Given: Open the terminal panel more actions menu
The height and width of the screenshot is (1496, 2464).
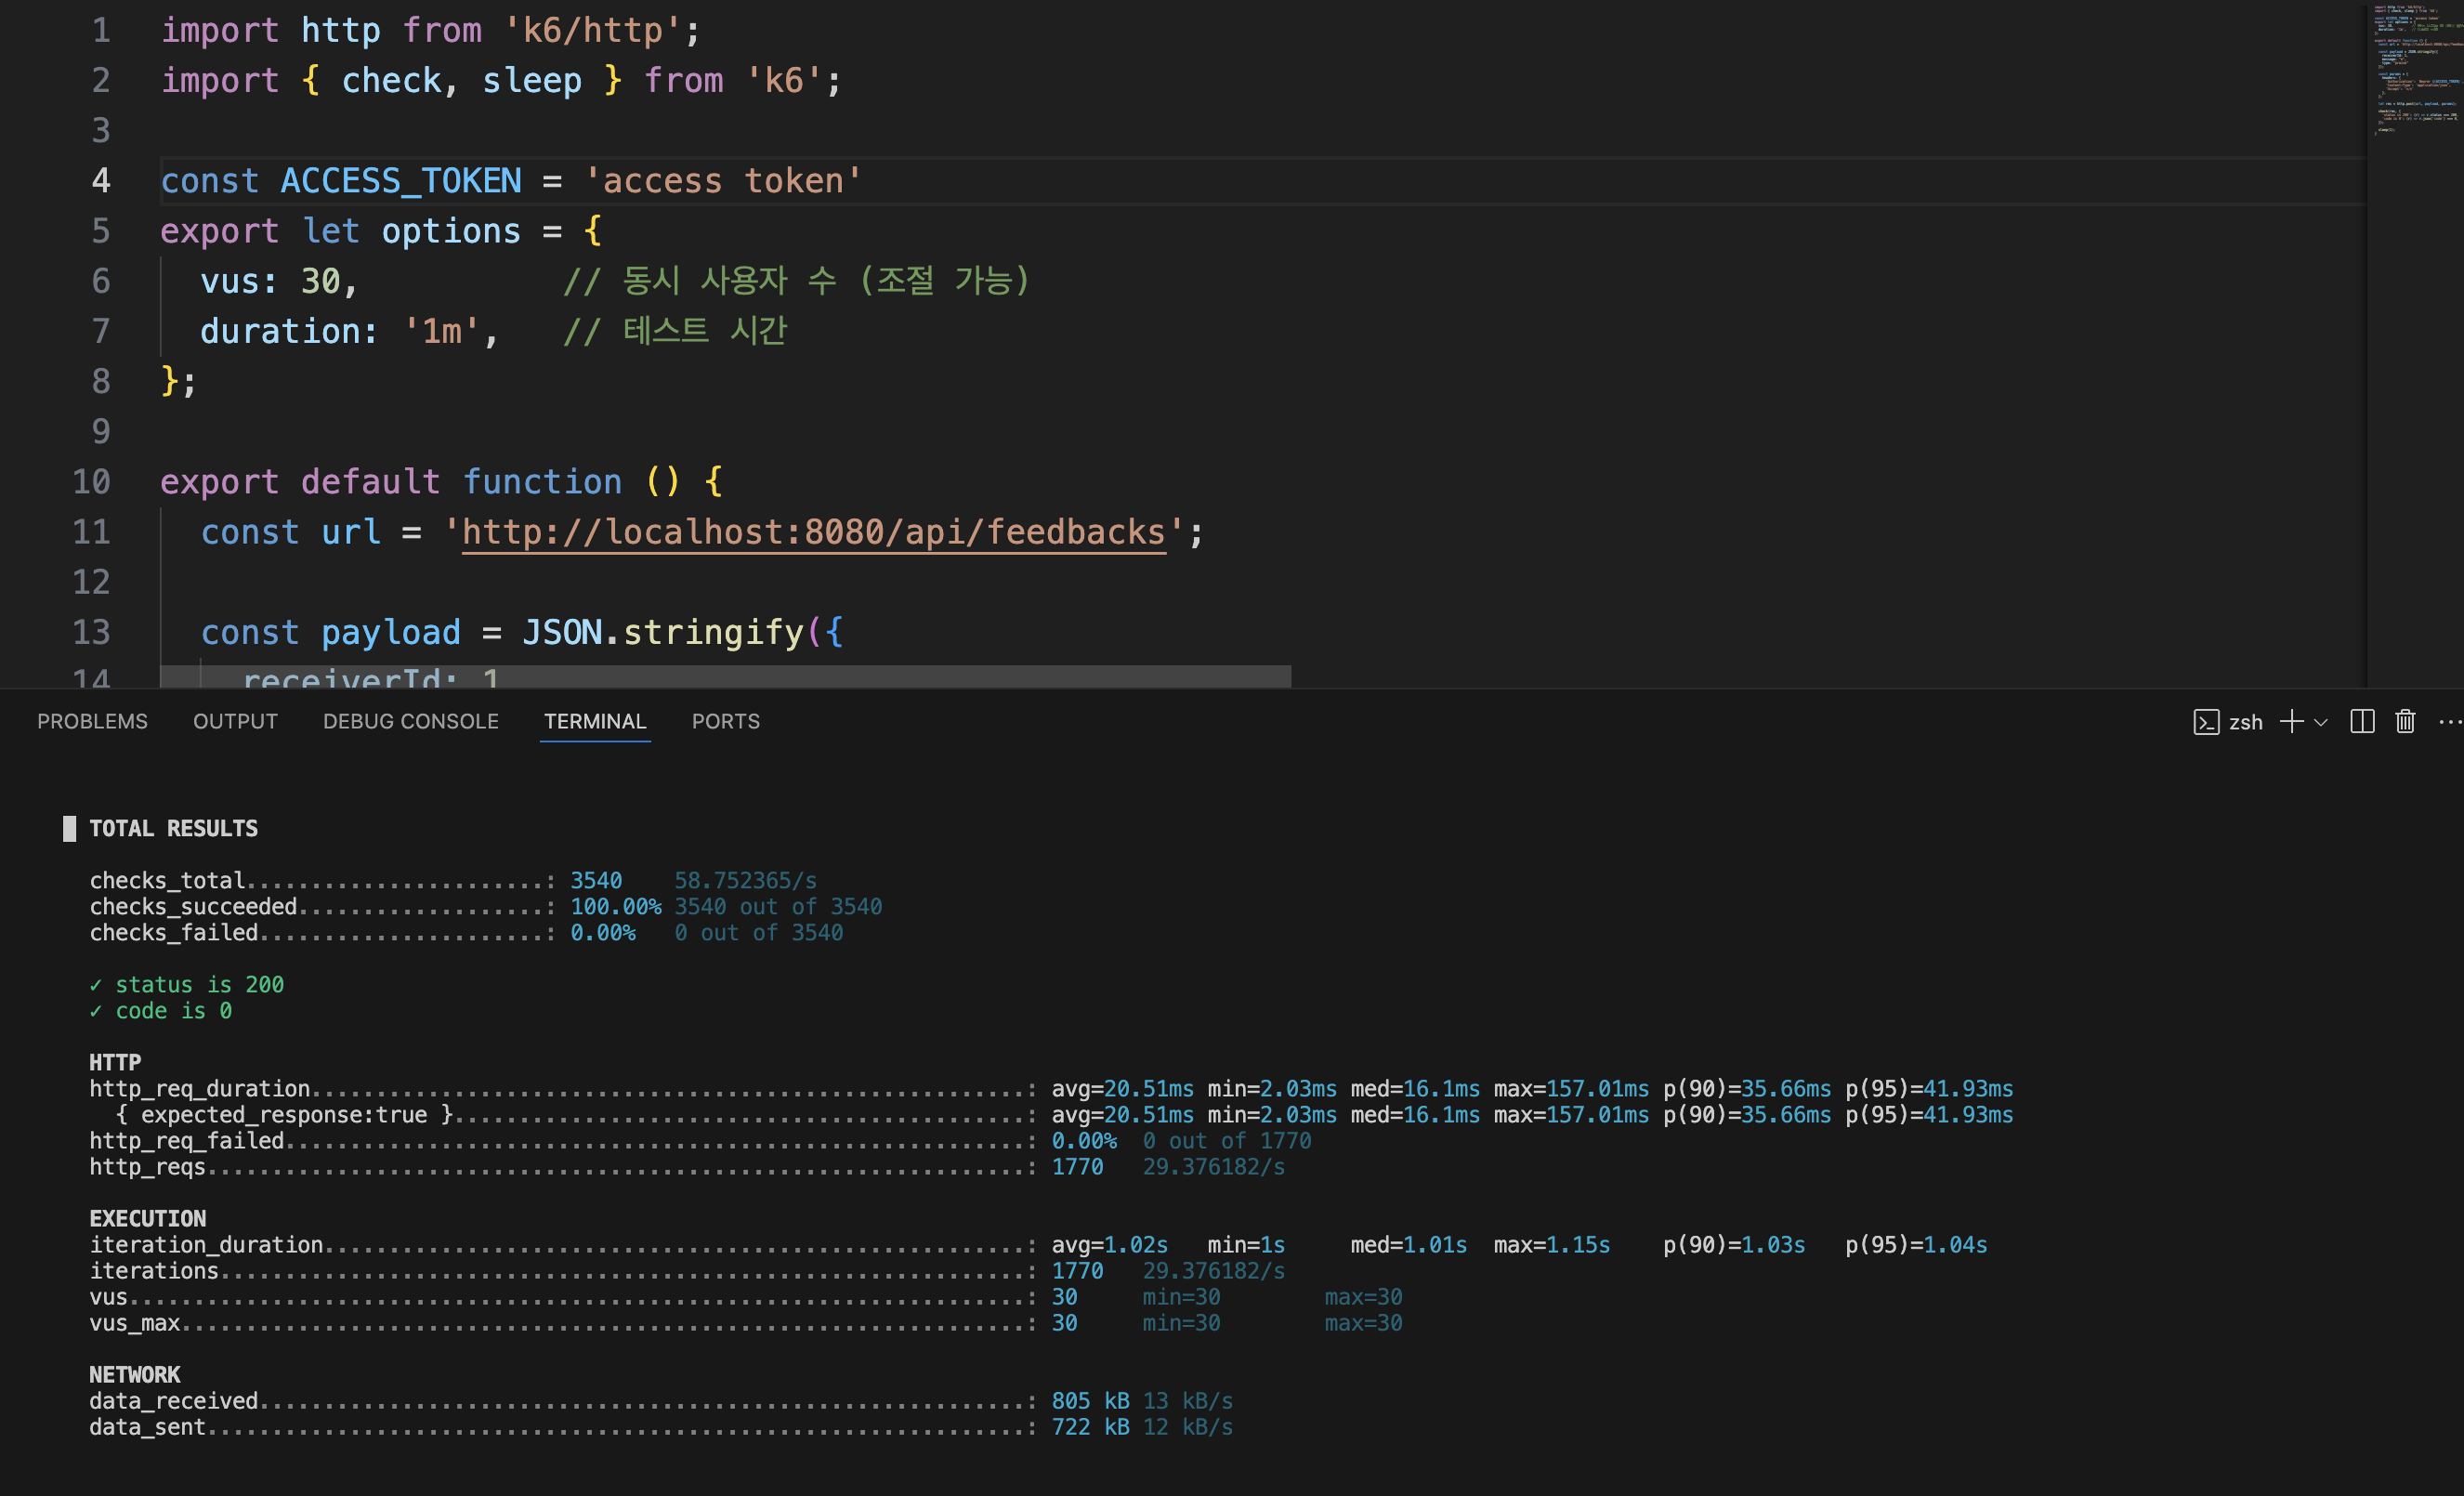Looking at the screenshot, I should [x=2449, y=722].
